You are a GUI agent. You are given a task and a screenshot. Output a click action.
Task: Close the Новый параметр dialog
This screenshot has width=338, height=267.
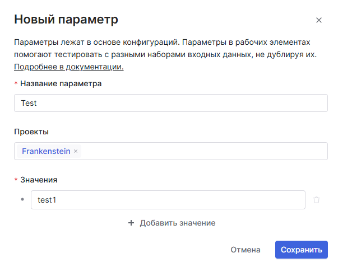click(319, 20)
